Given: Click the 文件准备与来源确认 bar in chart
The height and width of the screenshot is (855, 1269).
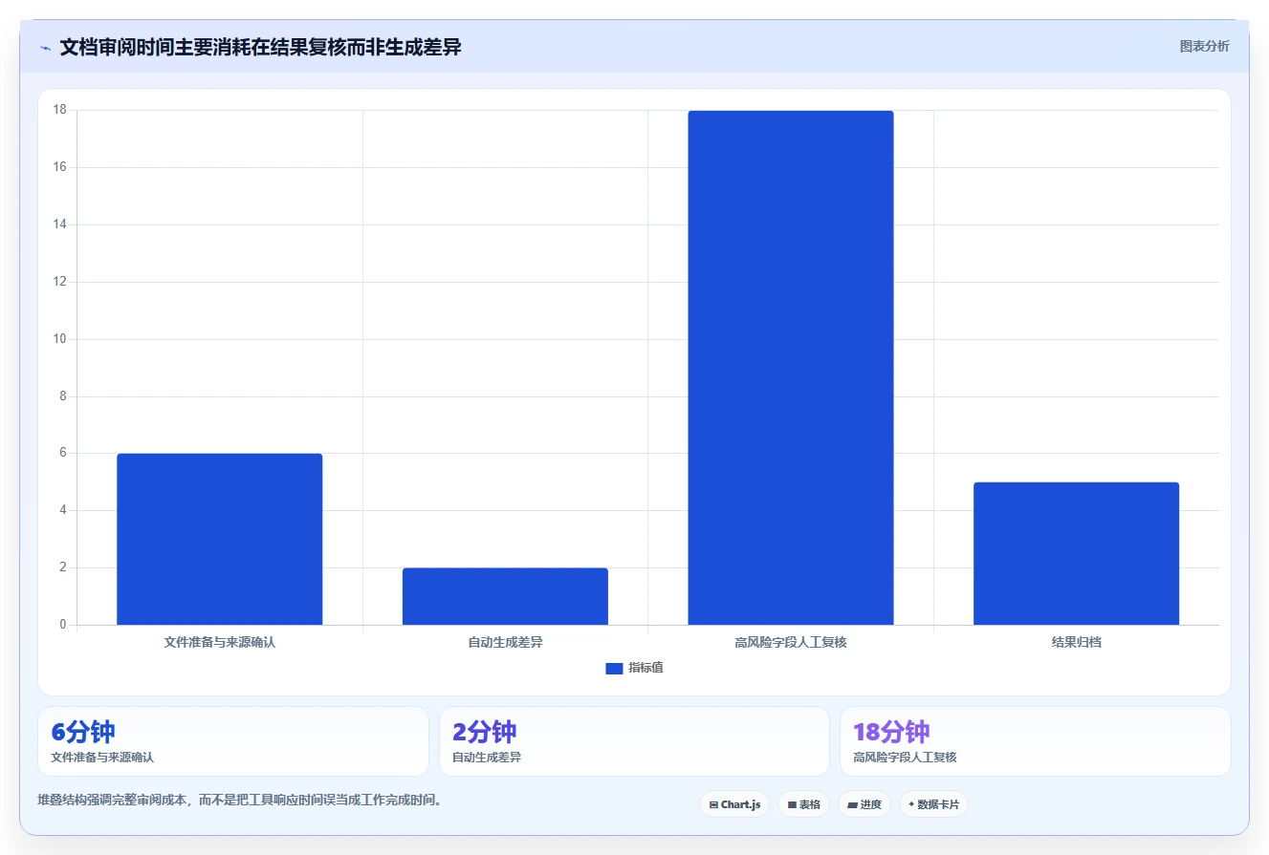Looking at the screenshot, I should [x=220, y=539].
